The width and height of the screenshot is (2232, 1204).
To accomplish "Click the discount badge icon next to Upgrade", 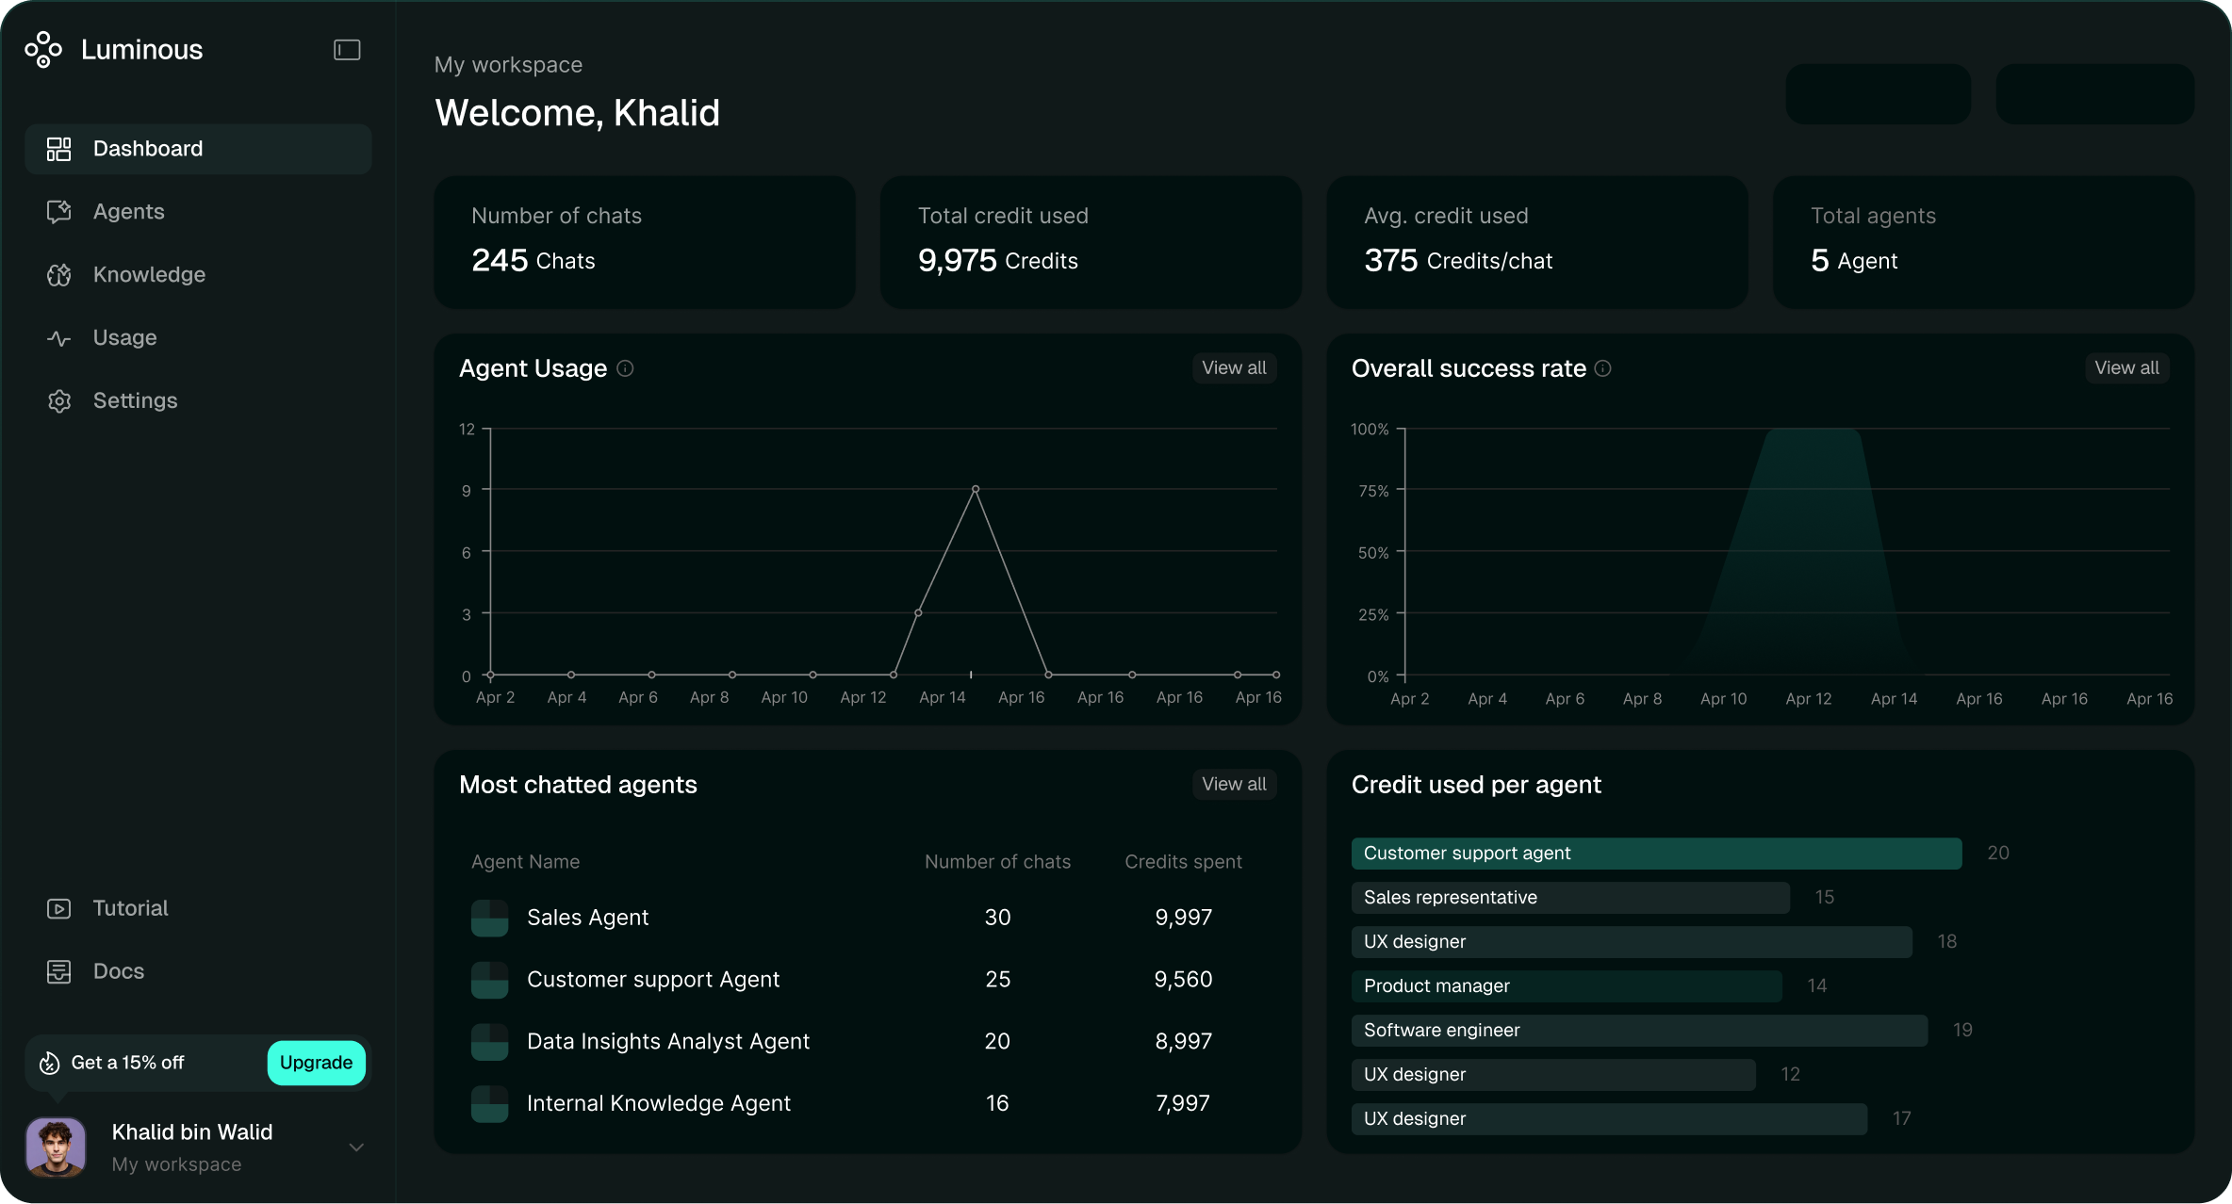I will [x=49, y=1063].
